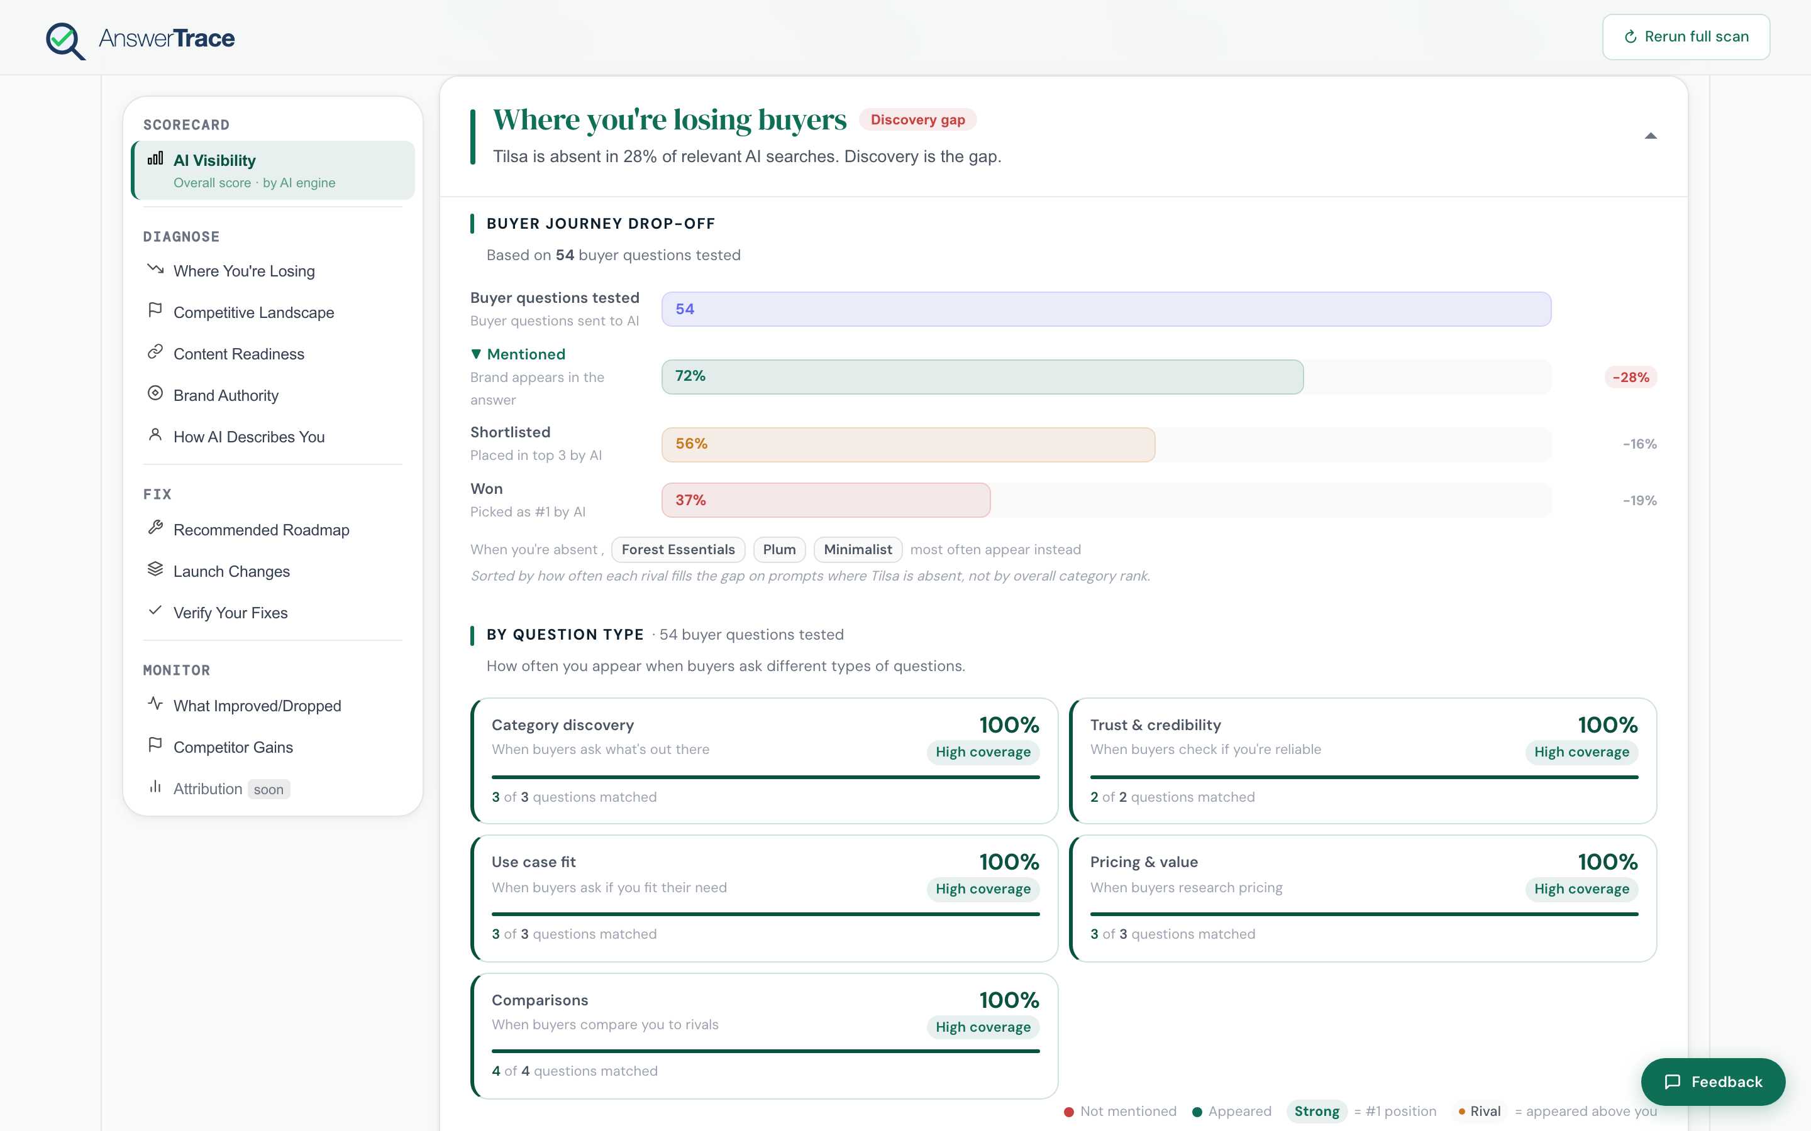The width and height of the screenshot is (1811, 1131).
Task: Click the -19% Won drop-off value
Action: (x=1639, y=500)
